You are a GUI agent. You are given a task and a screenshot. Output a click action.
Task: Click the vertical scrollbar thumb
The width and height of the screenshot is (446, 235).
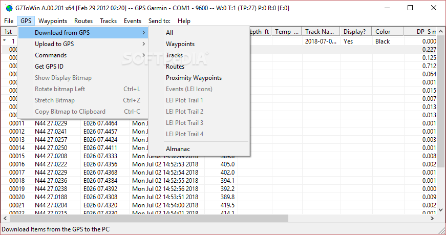[440, 102]
